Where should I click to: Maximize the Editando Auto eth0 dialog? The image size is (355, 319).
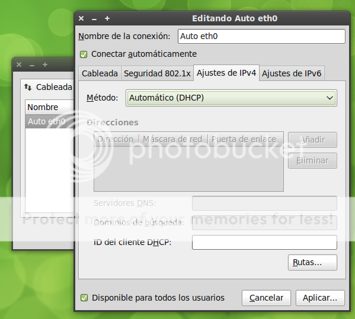pos(107,18)
